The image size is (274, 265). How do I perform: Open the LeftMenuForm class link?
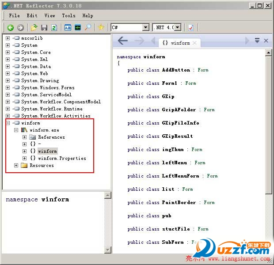coord(180,176)
